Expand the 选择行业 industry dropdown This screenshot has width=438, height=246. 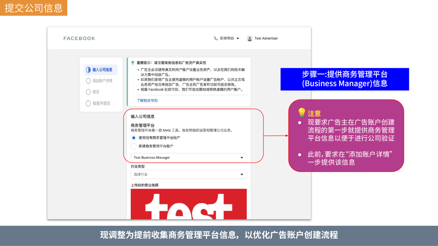click(x=189, y=174)
